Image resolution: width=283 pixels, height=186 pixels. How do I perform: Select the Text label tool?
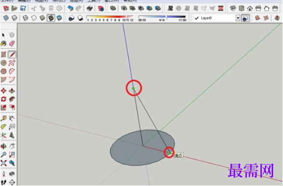pos(12,127)
